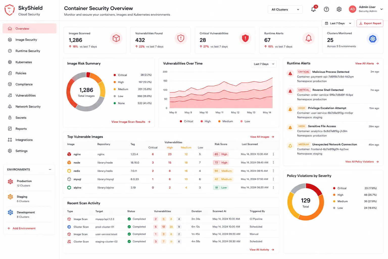This screenshot has width=388, height=259.
Task: Open Last 7 Days dropdown in Vulnerabilities Over Time
Action: (264, 64)
